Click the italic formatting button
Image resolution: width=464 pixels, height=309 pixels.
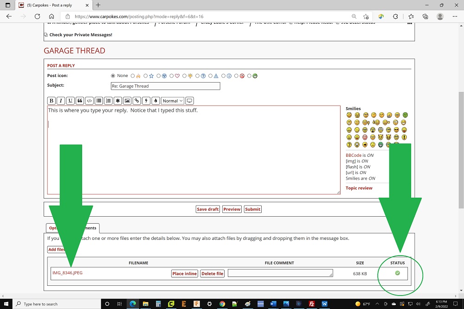(x=61, y=101)
